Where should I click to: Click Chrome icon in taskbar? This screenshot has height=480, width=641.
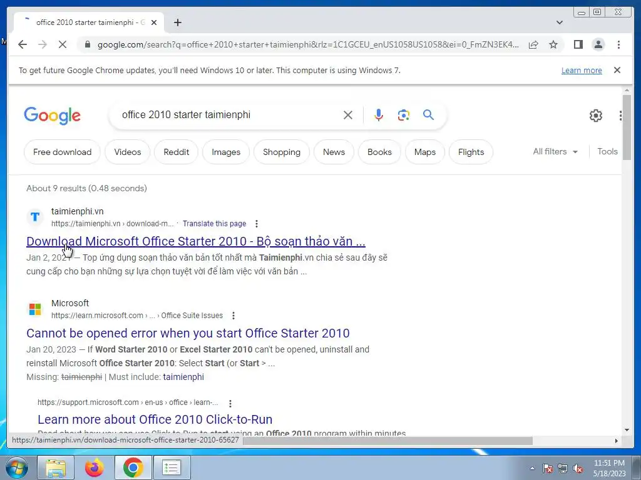(133, 467)
